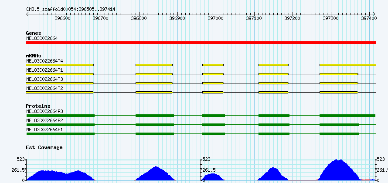Select the first green segment of protein P2

click(61, 125)
